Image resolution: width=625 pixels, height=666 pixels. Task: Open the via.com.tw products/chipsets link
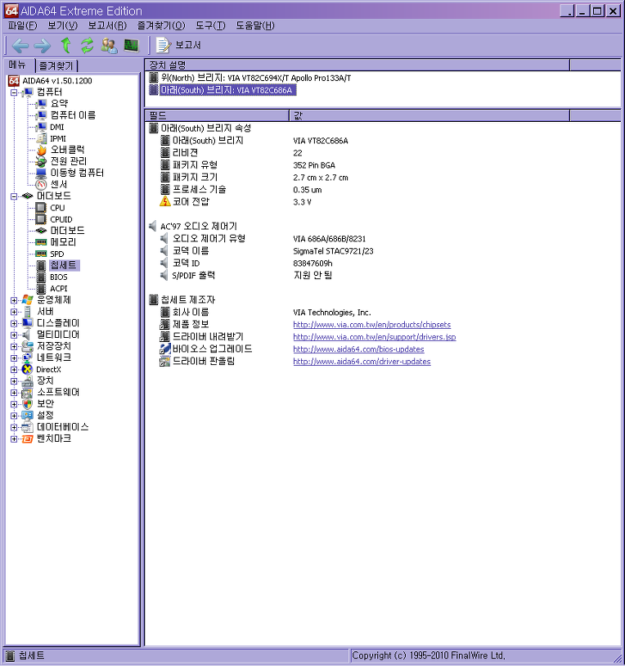tap(372, 325)
